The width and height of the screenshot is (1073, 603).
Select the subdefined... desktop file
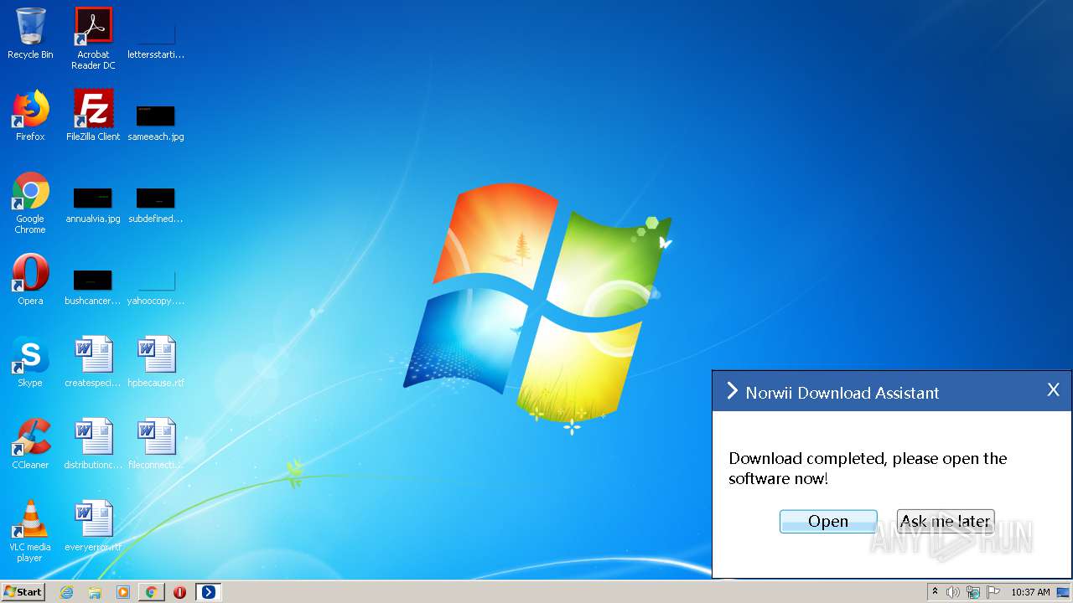[x=156, y=206]
